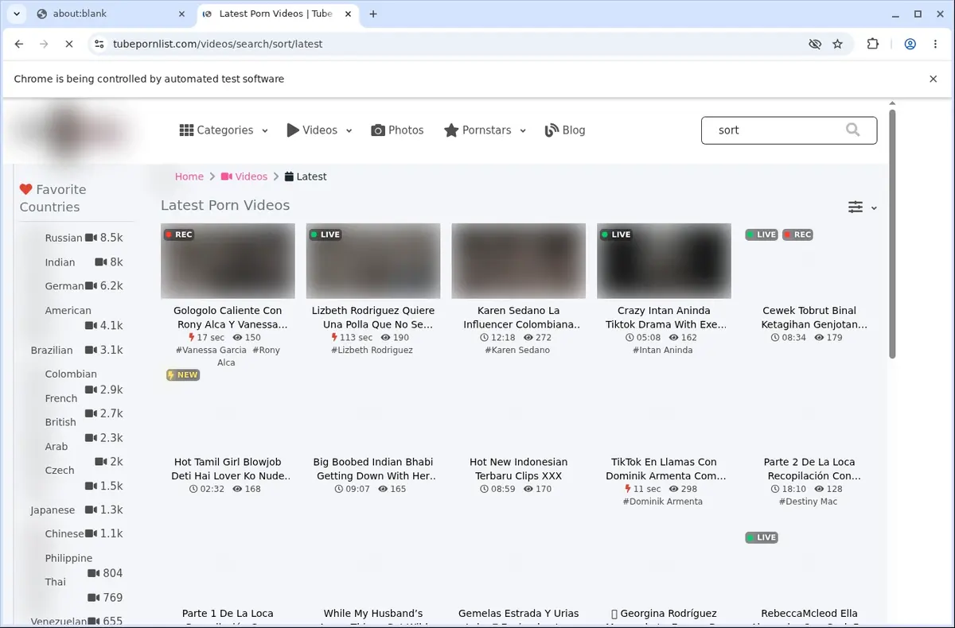Click the camera icon next to Russian
The width and height of the screenshot is (955, 628).
tap(91, 238)
